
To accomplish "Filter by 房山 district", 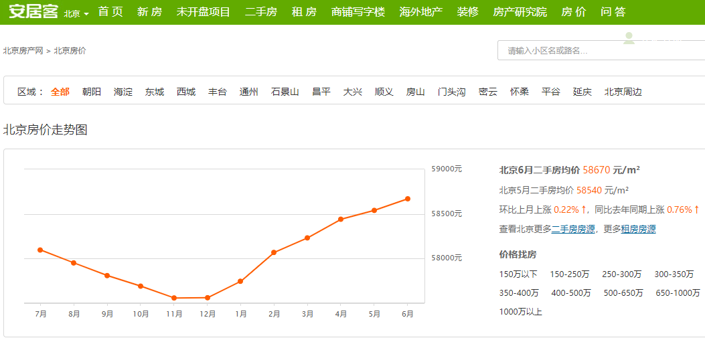I will tap(416, 92).
